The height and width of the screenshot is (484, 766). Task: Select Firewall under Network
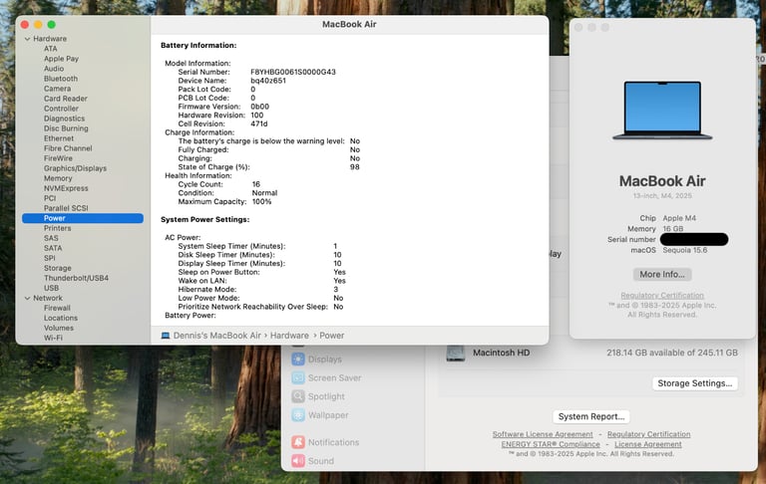(x=57, y=308)
